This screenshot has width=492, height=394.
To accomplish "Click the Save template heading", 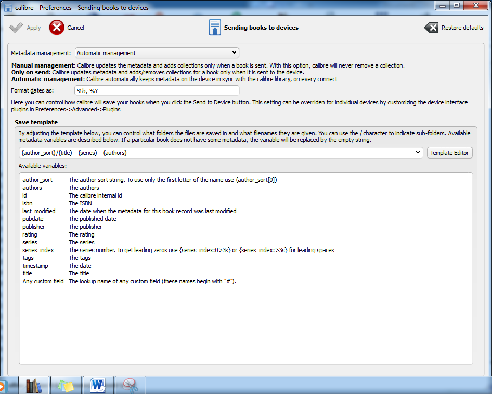I will (36, 122).
